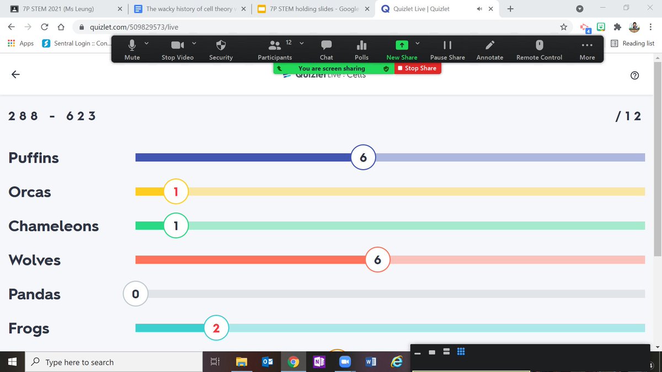Bookmark the Quizlet page with the star

[563, 26]
